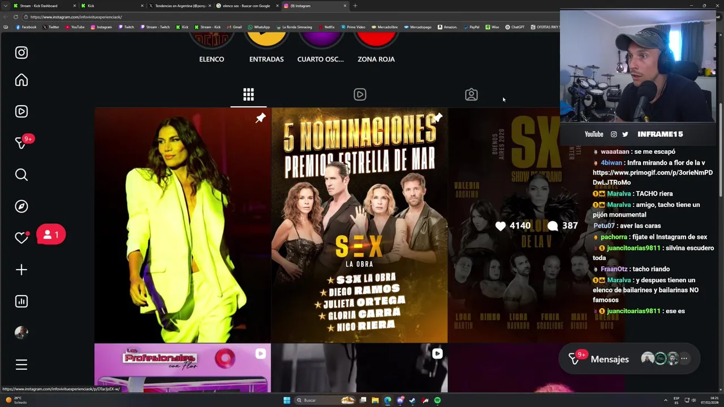Screen dimensions: 724x407
Task: Open the dark reel thumbnail in bottom row
Action: click(x=359, y=368)
